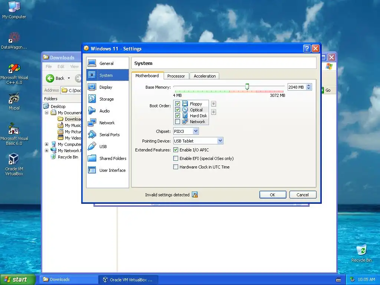This screenshot has height=285, width=380.
Task: Increase Base Memory with spinner up arrow
Action: pos(308,85)
